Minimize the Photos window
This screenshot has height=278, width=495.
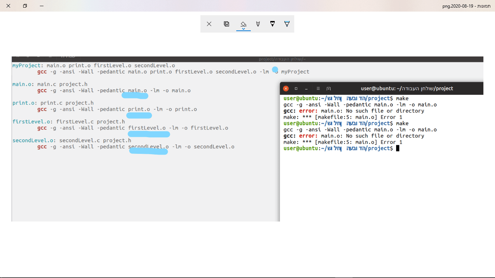42,6
